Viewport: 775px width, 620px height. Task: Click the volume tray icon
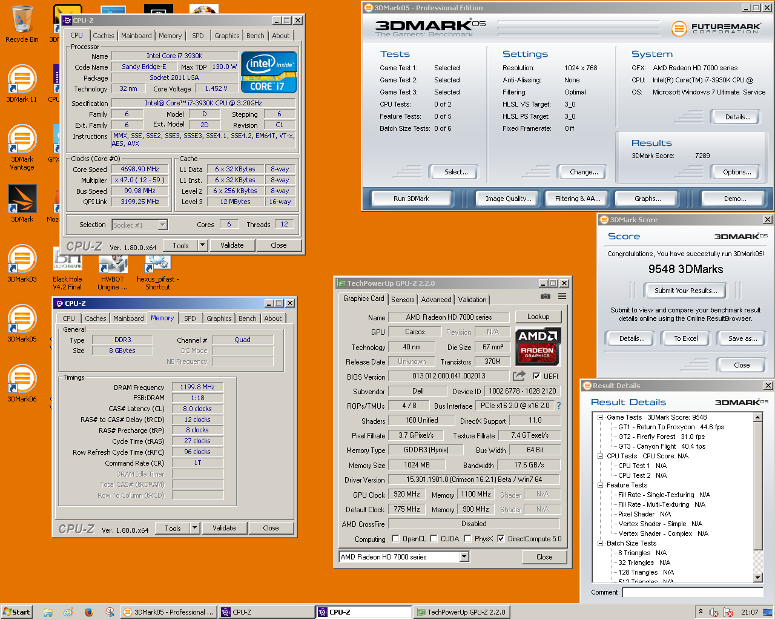(714, 612)
